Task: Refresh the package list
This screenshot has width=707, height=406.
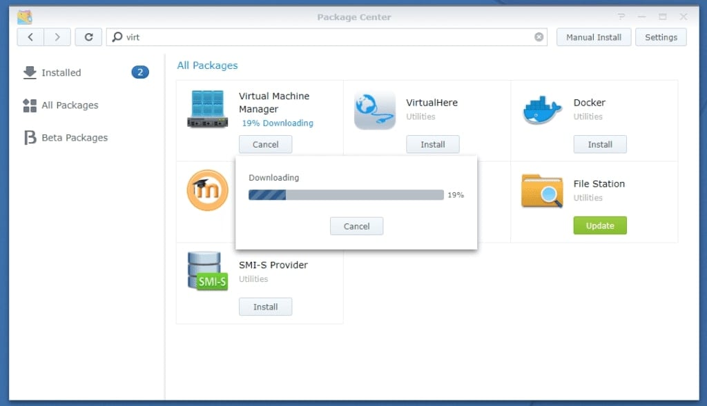Action: (x=89, y=37)
